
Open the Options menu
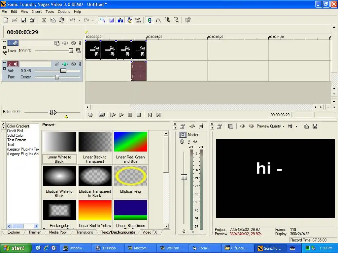tap(64, 12)
